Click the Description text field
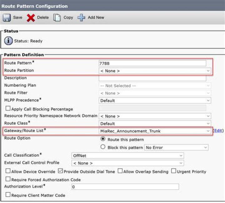The width and height of the screenshot is (225, 203). coord(152,78)
